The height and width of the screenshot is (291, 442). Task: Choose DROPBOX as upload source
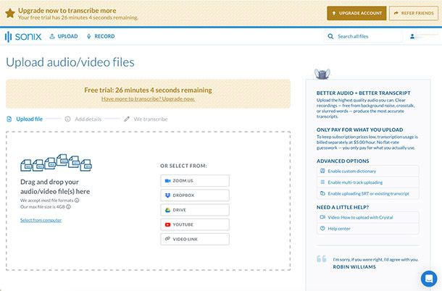click(195, 195)
